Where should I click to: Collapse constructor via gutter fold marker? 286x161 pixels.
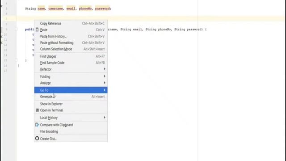click(16, 29)
